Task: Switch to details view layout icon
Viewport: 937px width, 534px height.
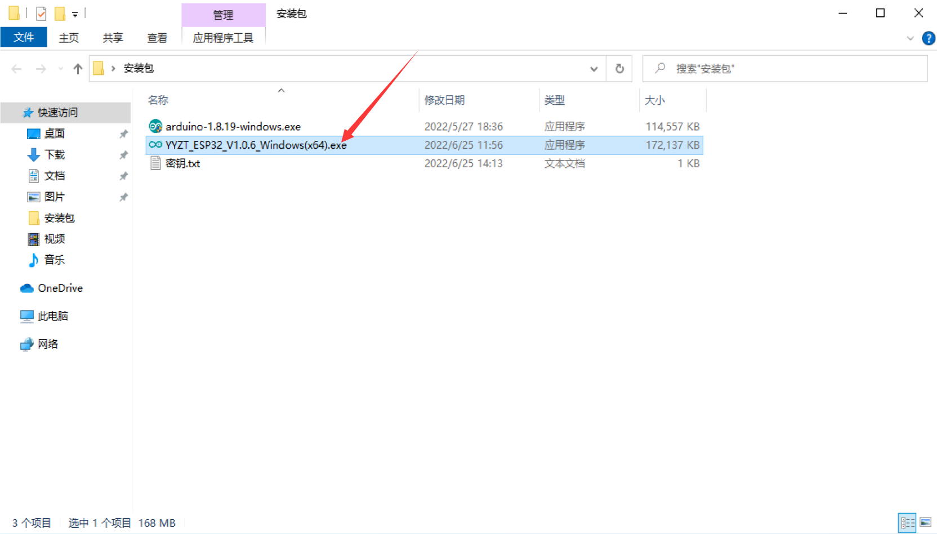Action: [907, 523]
